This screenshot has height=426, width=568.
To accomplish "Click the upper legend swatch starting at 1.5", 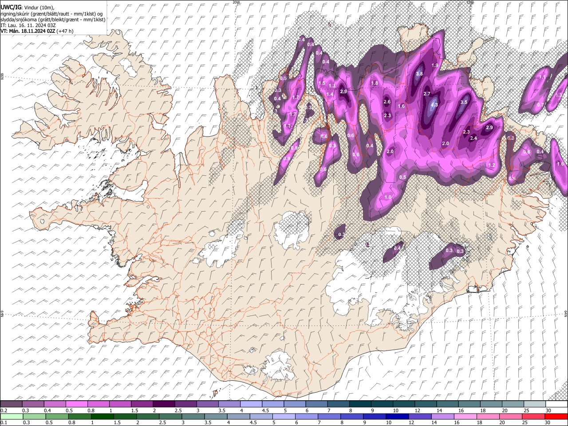I will tap(142, 404).
